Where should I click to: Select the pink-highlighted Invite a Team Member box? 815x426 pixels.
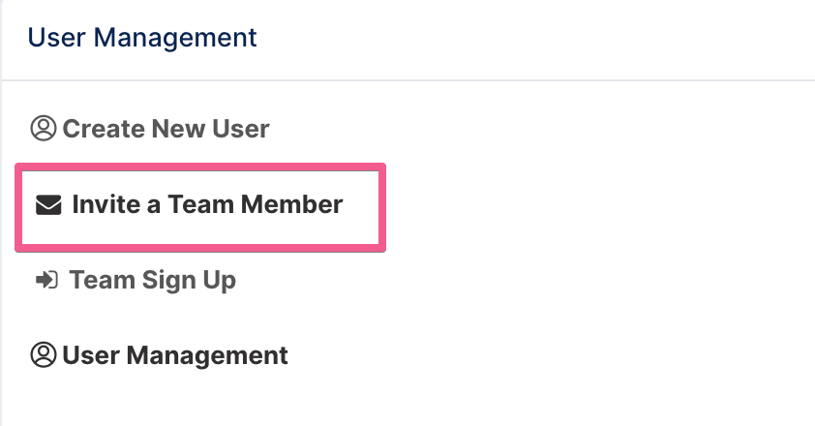pyautogui.click(x=200, y=207)
